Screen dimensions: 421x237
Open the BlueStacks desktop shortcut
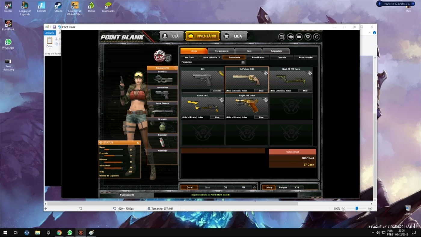click(108, 7)
